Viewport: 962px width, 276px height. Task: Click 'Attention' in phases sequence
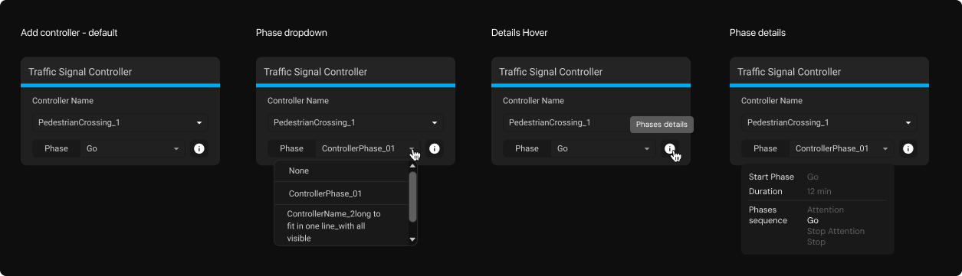click(x=826, y=209)
